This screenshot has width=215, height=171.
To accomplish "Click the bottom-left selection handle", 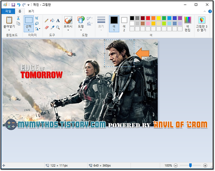I will click(x=105, y=67).
